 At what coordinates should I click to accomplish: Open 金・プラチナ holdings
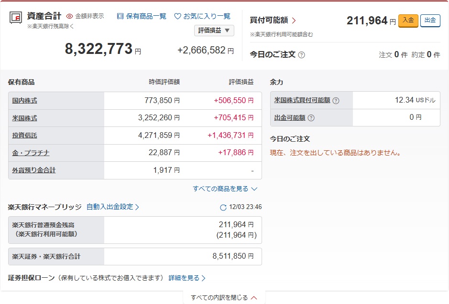pos(31,153)
